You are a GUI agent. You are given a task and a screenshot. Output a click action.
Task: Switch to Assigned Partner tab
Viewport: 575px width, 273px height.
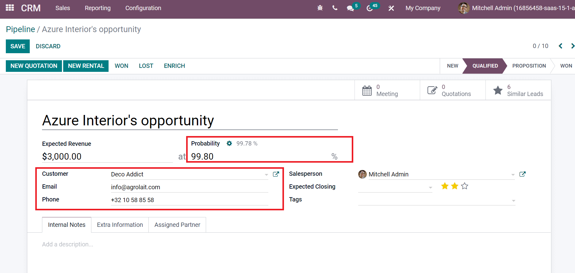tap(177, 225)
